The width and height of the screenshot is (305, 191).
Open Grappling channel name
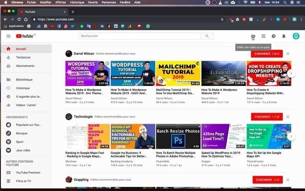[81, 180]
